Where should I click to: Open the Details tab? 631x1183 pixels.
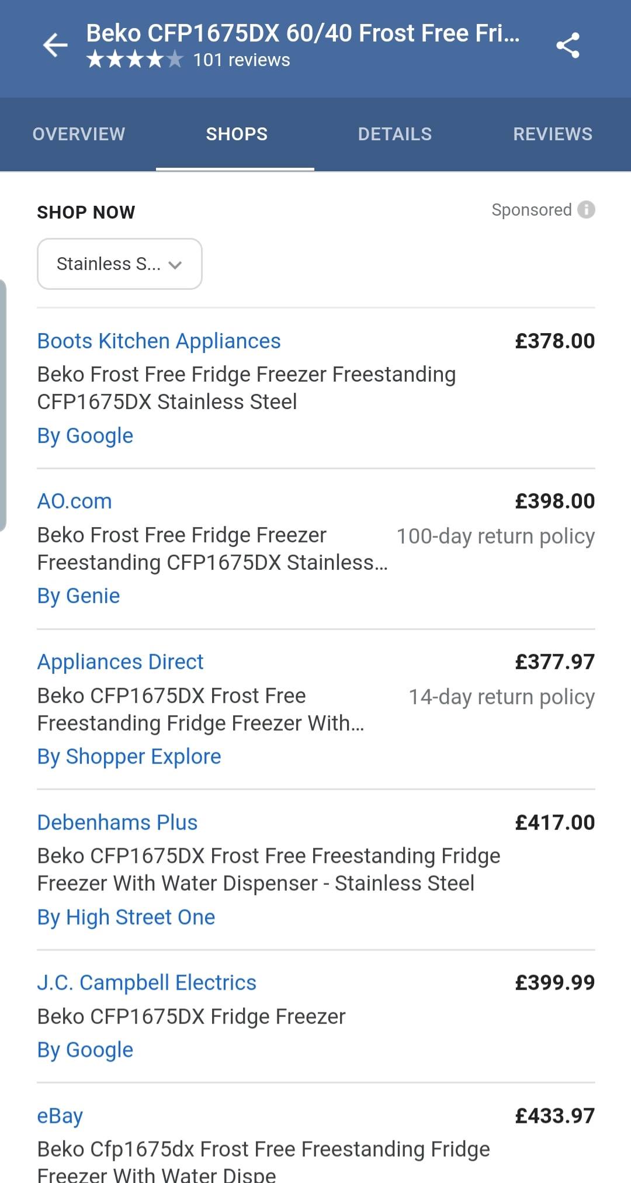coord(394,134)
